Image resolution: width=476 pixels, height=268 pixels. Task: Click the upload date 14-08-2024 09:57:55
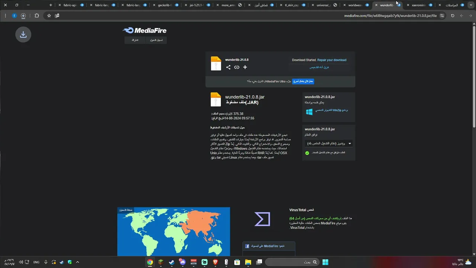click(239, 118)
